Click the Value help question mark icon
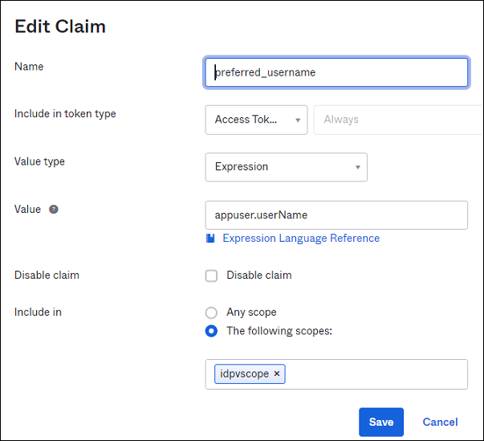 54,210
